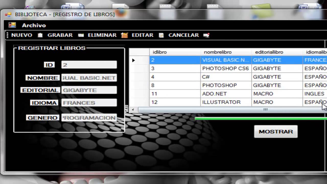The width and height of the screenshot is (327, 184).
Task: Click the BIBLIOTECA window title bar icon
Action: pyautogui.click(x=8, y=15)
